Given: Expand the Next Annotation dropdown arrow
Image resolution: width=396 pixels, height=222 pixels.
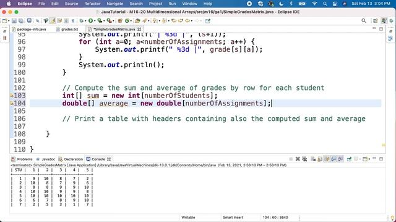Looking at the screenshot, I should (160, 21).
